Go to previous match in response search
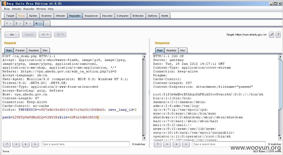Image resolution: width=283 pixels, height=155 pixels. click(x=167, y=144)
